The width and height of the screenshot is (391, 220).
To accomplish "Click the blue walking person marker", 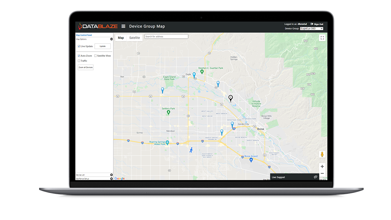I will tap(191, 150).
